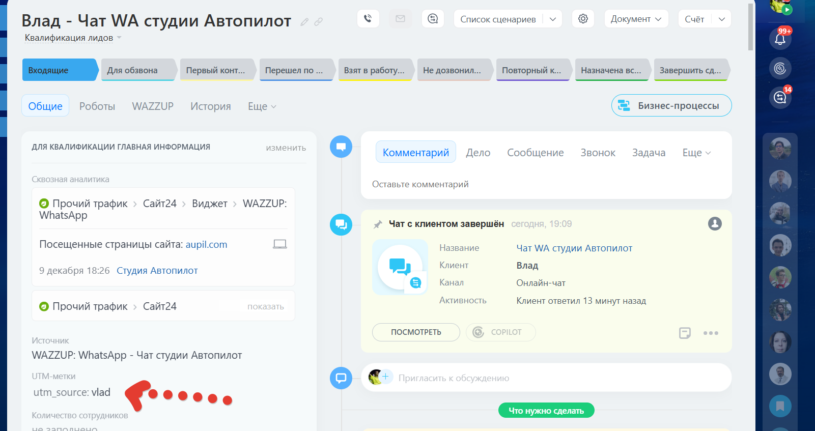
Task: Open notifications bell in right sidebar
Action: click(x=780, y=39)
